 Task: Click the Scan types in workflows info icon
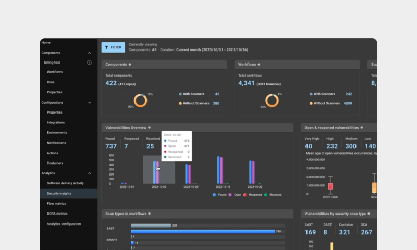click(x=149, y=214)
